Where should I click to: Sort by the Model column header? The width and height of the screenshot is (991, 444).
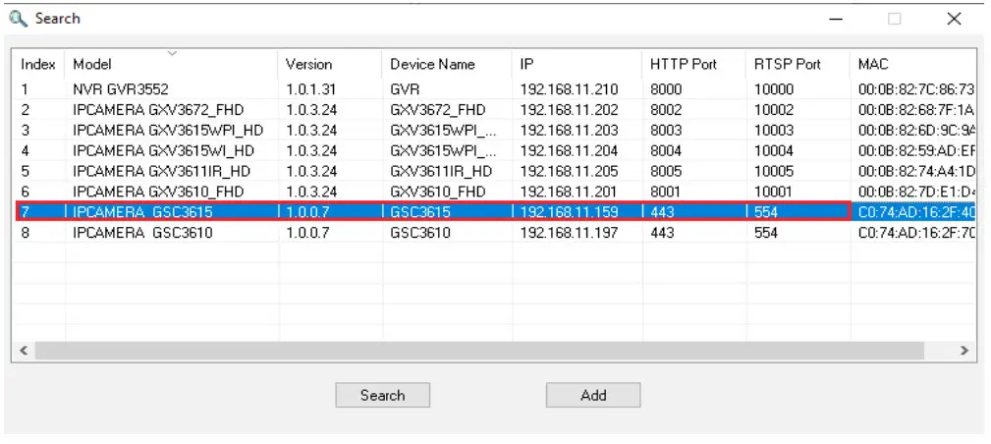click(171, 64)
